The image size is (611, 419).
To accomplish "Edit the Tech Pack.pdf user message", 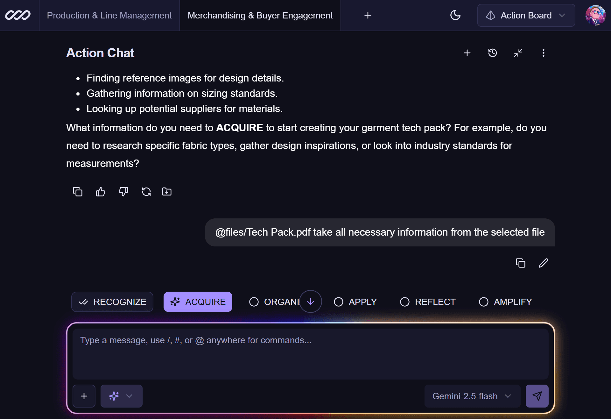I will tap(543, 263).
